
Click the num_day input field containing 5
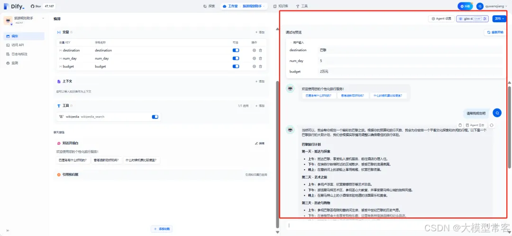[410, 61]
